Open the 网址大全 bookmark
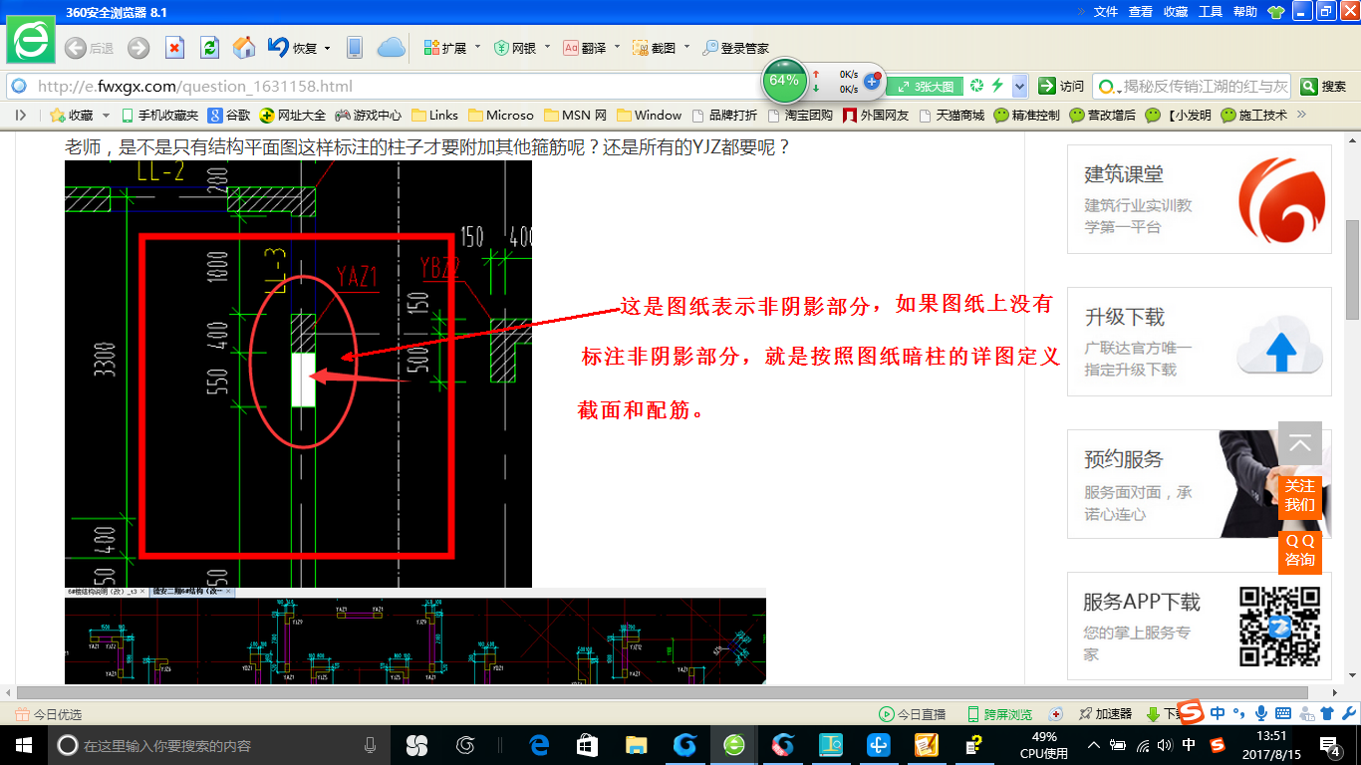Screen dimensions: 1361x765 point(293,116)
